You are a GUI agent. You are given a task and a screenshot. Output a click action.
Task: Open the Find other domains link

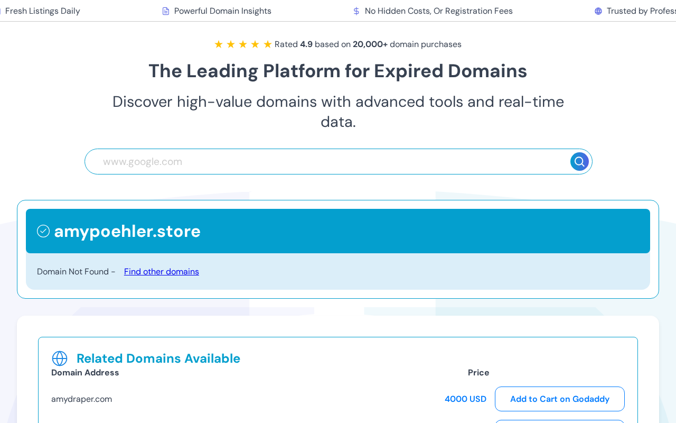tap(162, 271)
